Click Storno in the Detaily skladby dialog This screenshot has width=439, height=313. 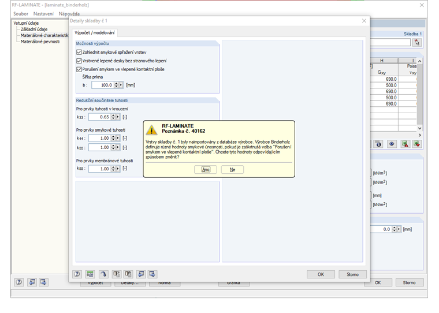pos(352,274)
